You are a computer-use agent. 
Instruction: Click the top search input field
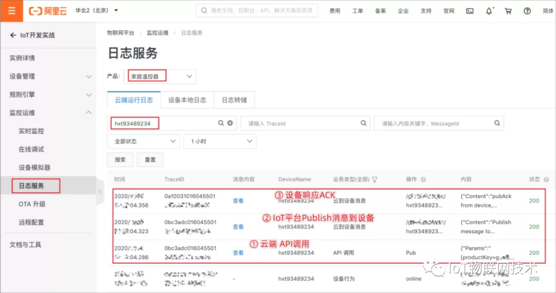(x=257, y=11)
